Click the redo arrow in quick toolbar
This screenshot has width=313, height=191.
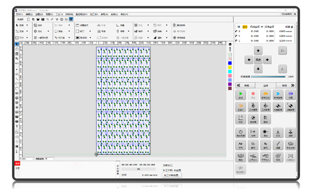[x=52, y=20]
